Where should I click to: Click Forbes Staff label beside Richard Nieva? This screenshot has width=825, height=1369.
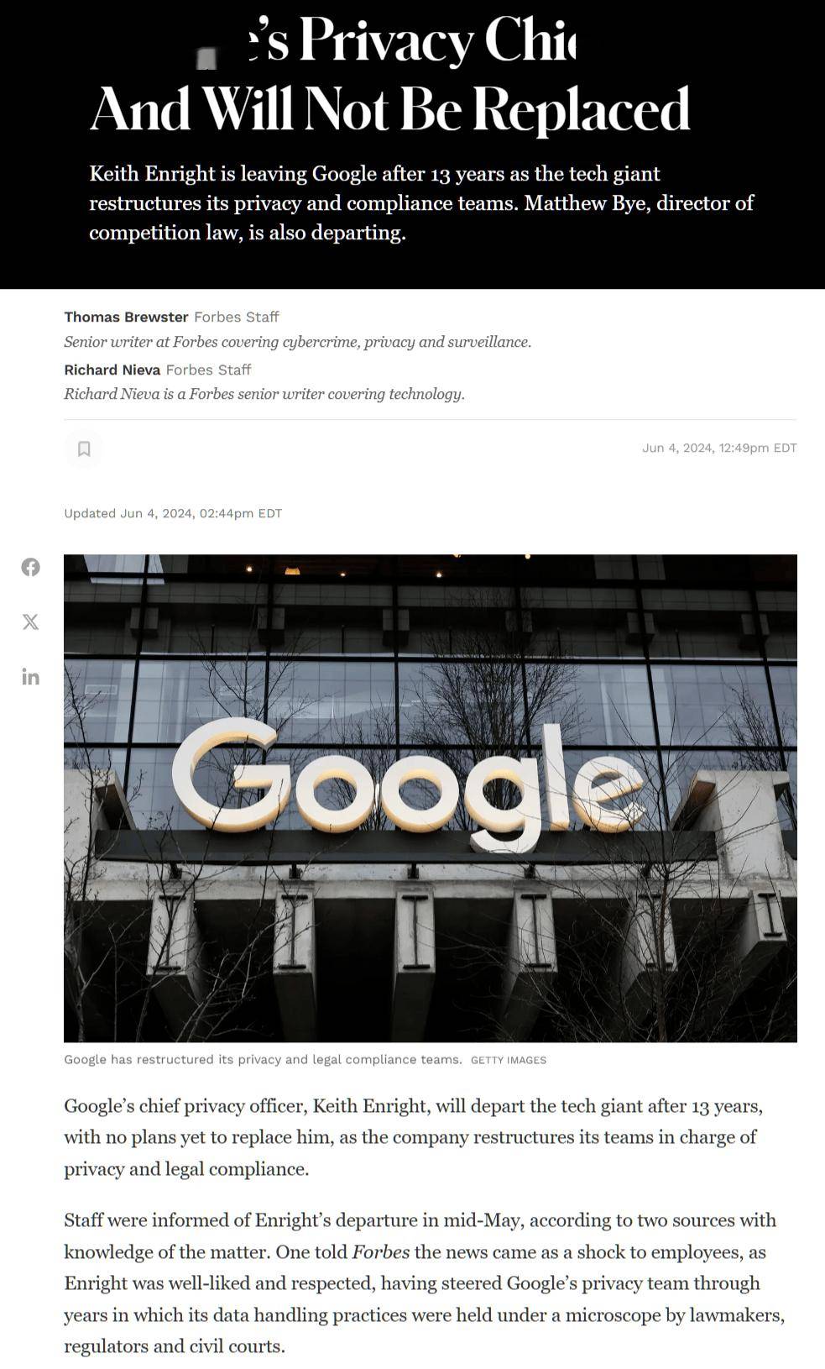coord(208,370)
